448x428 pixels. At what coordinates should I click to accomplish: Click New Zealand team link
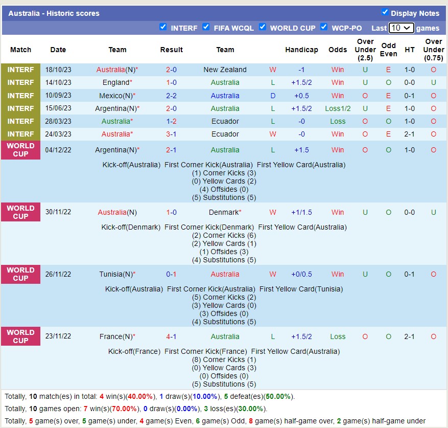(x=225, y=70)
